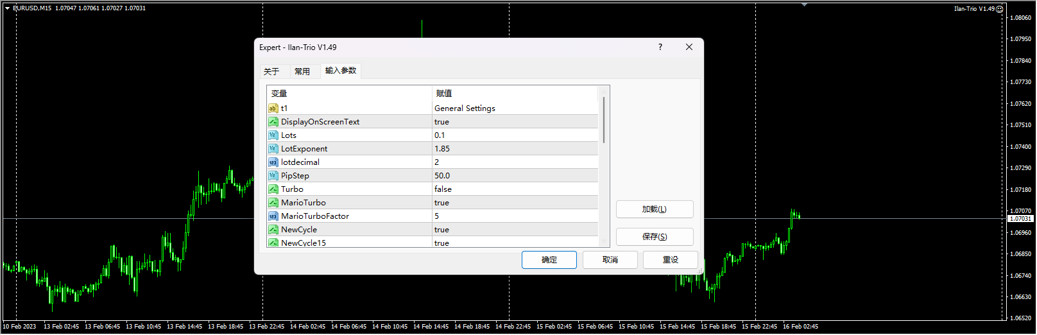
Task: Open chart menu arrow next to EURUSD,M15
Action: click(x=7, y=8)
